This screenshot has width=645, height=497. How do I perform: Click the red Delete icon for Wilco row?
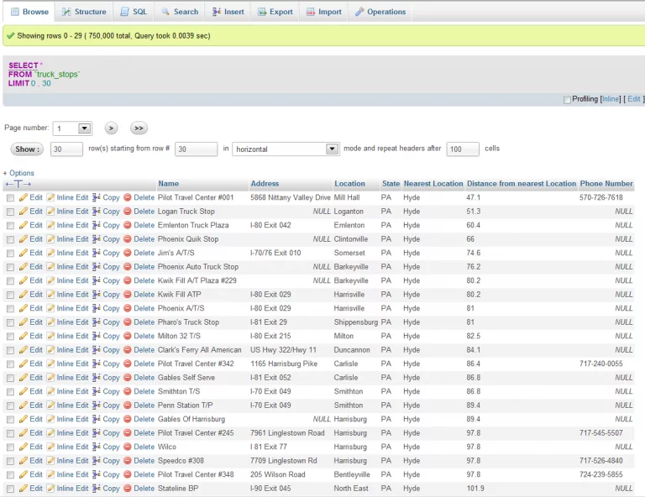[x=128, y=447]
